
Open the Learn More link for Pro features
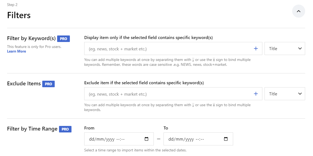coord(16,51)
